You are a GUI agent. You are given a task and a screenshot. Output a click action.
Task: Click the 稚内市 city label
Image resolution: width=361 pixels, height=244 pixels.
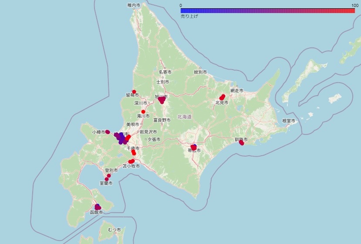pos(134,5)
